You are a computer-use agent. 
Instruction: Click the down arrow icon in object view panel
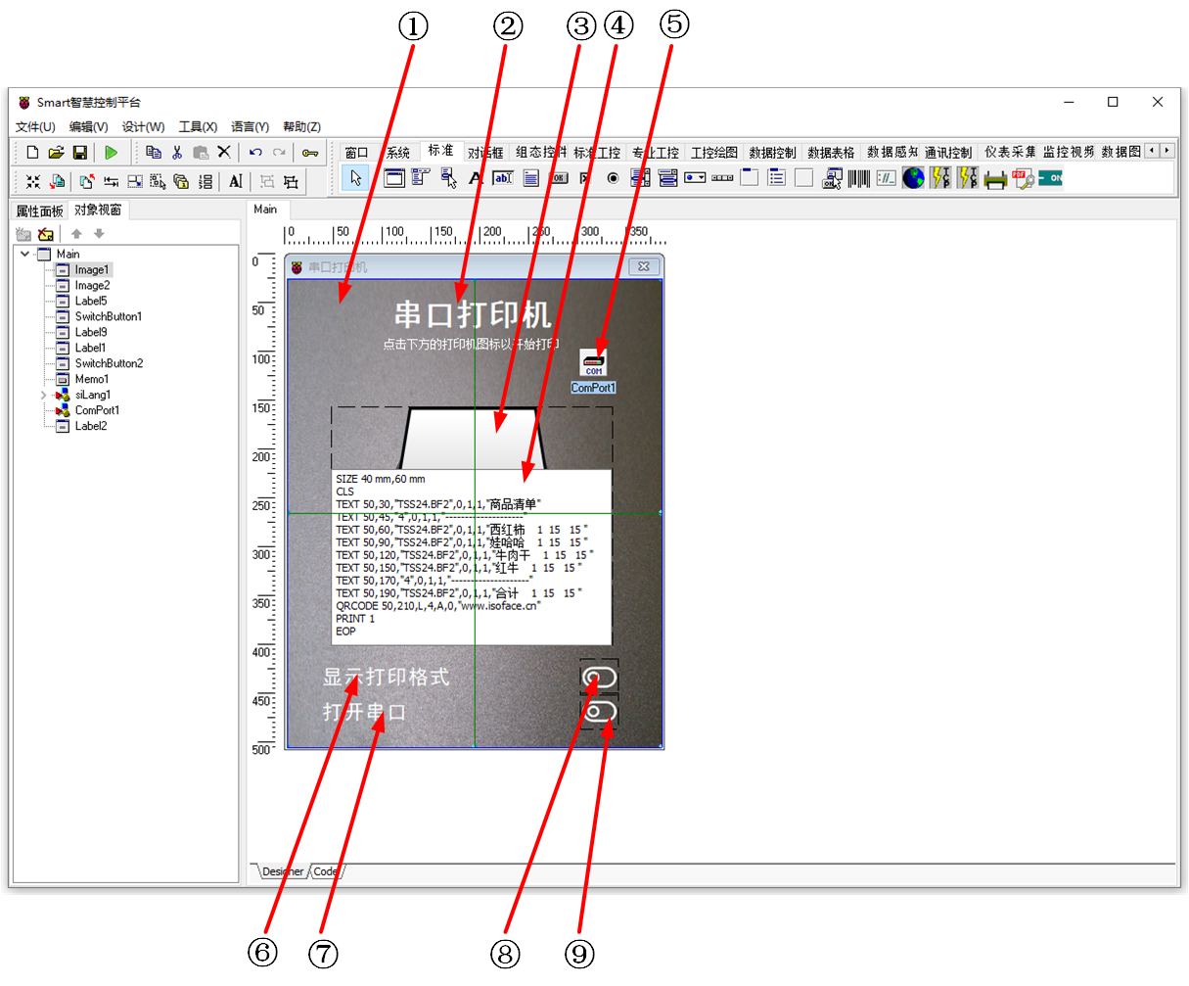coord(99,234)
